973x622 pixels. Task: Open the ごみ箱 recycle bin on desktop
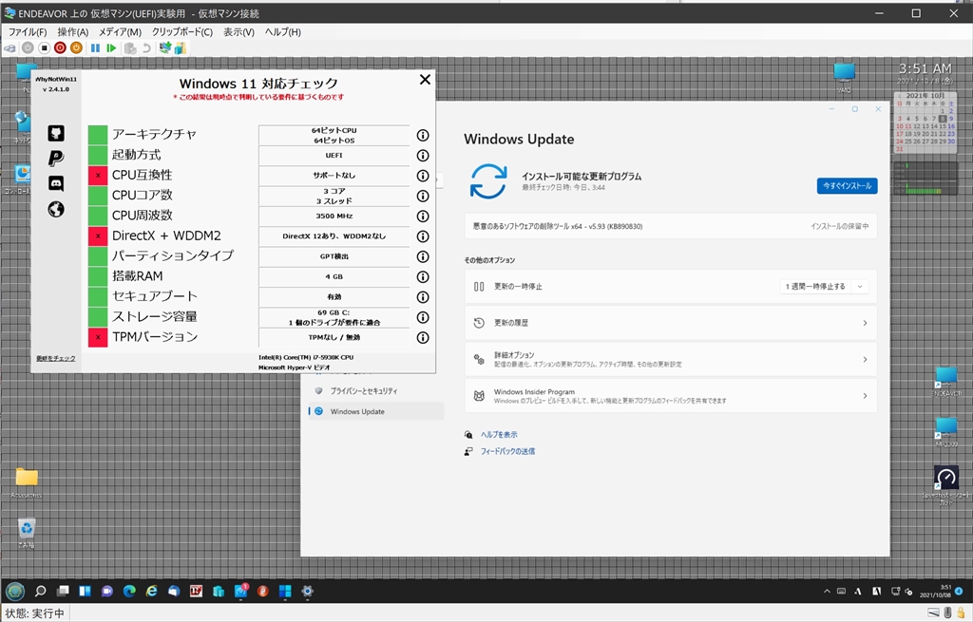[26, 534]
